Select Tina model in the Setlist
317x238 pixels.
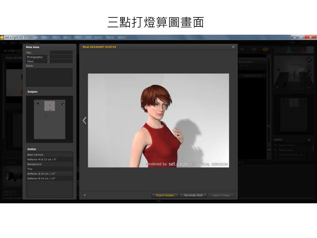coord(50,169)
